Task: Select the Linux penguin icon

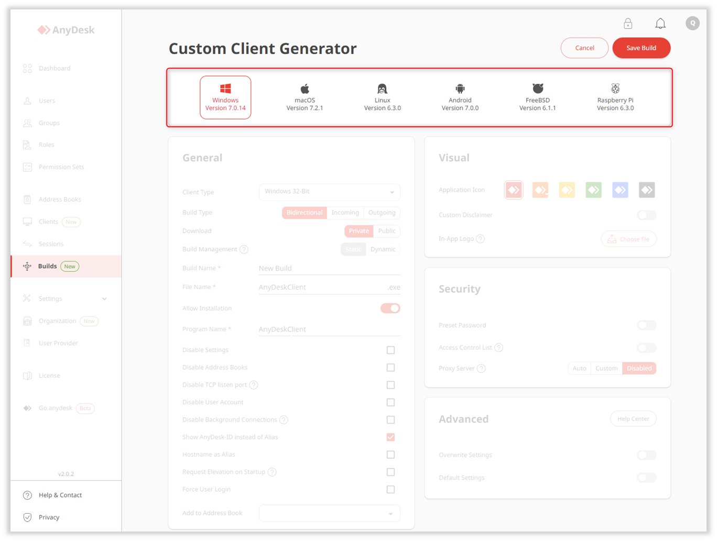Action: [x=382, y=88]
